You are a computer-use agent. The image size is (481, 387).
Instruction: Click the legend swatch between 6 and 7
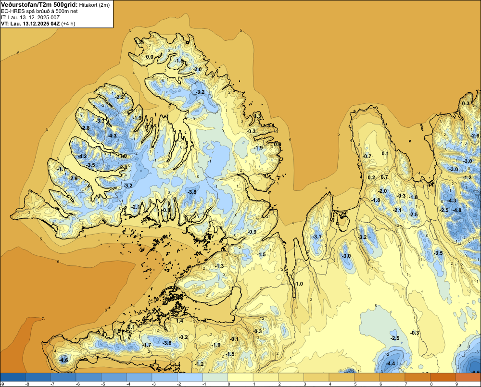pyautogui.click(x=392, y=377)
